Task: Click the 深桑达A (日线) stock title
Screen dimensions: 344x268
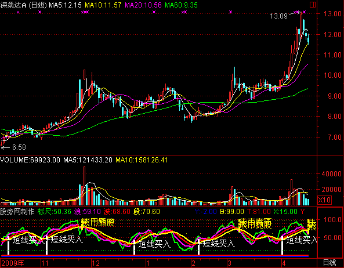Action: 23,5
